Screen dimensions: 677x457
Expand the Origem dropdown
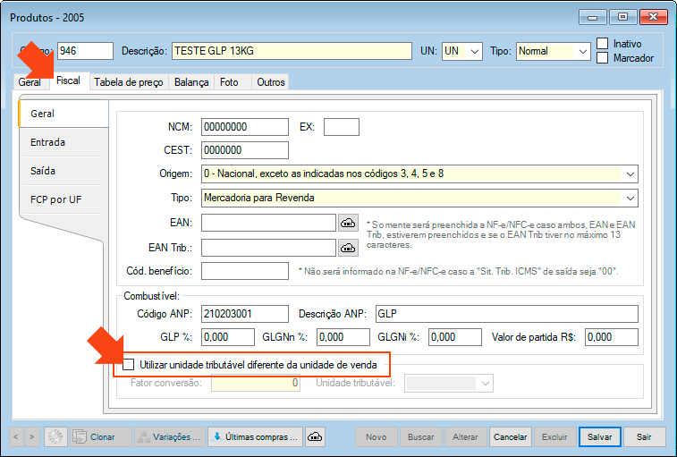[x=630, y=173]
